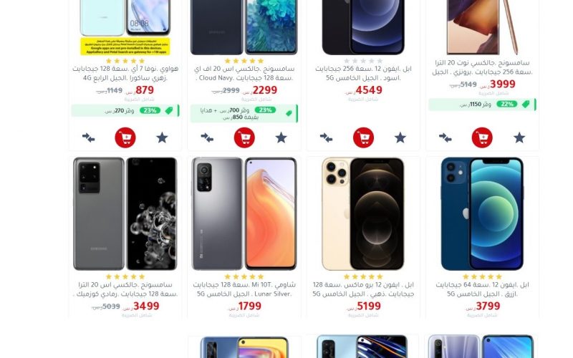Compare the Samsung Galaxy S20 FE
Screen dimensions: 573x358
click(207, 137)
